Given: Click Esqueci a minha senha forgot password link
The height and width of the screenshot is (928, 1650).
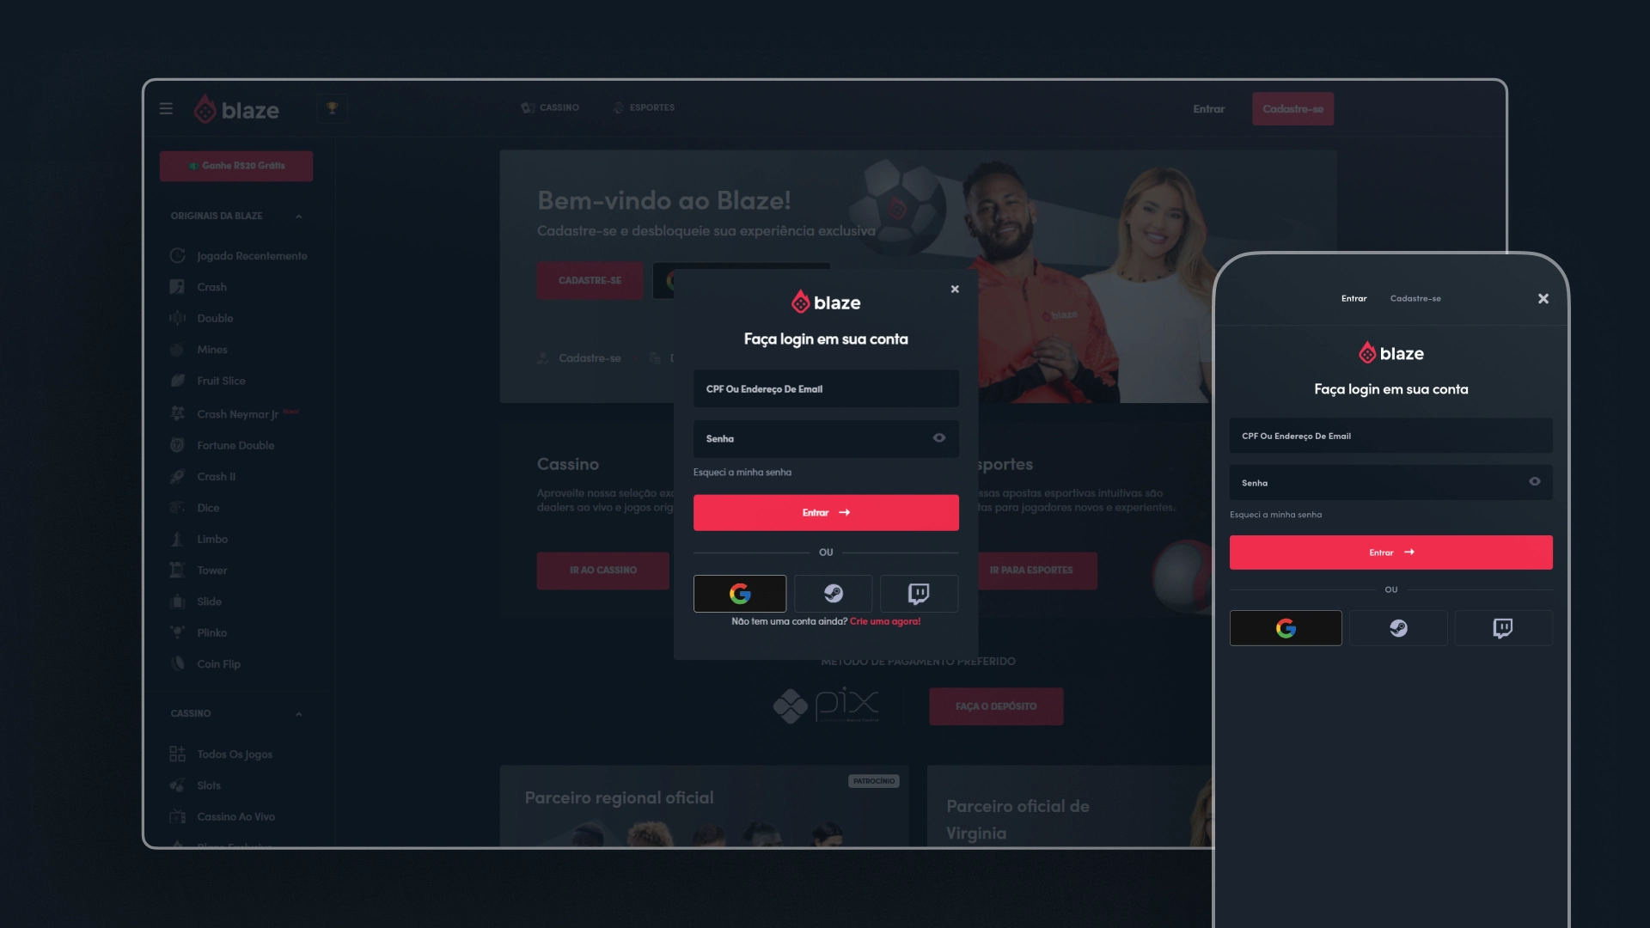Looking at the screenshot, I should [742, 472].
